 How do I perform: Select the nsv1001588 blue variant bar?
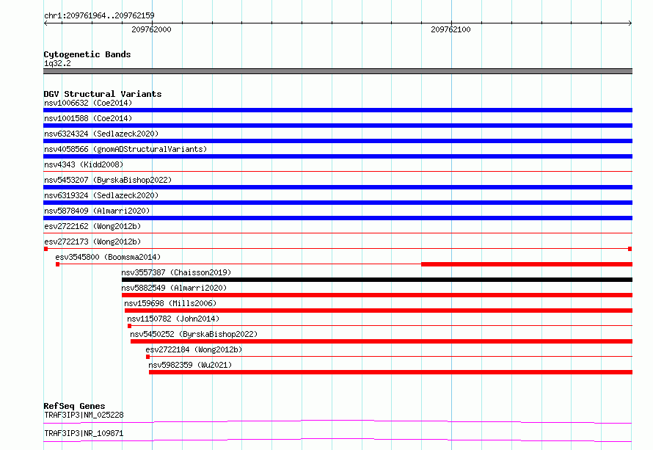(x=338, y=126)
